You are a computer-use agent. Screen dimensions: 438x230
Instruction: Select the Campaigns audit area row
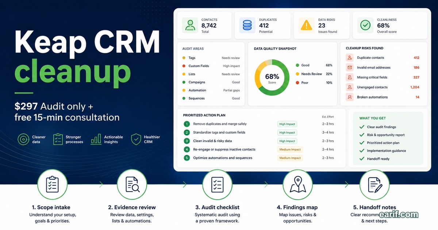tap(211, 82)
